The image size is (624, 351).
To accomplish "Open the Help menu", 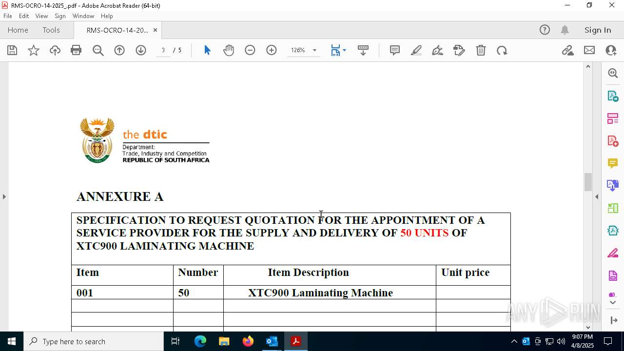I will [x=107, y=16].
